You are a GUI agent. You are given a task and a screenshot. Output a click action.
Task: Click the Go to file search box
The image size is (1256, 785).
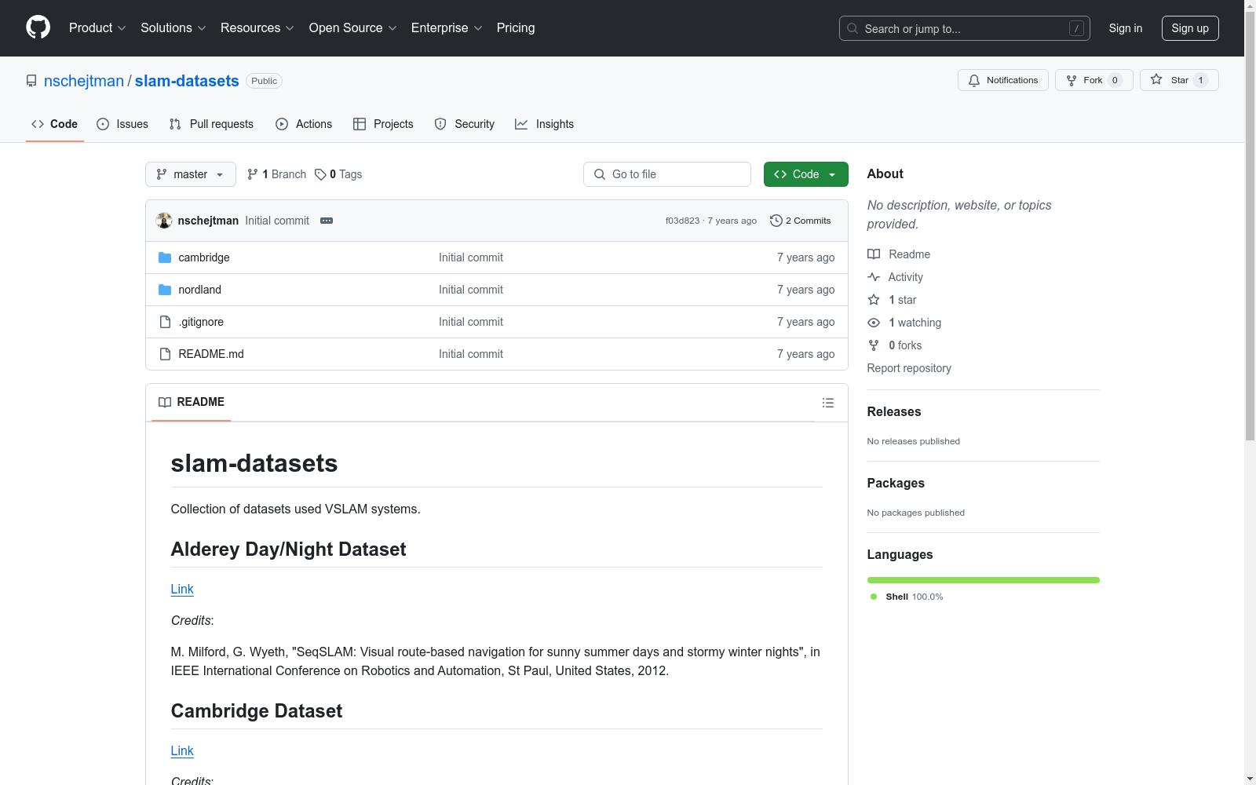667,174
